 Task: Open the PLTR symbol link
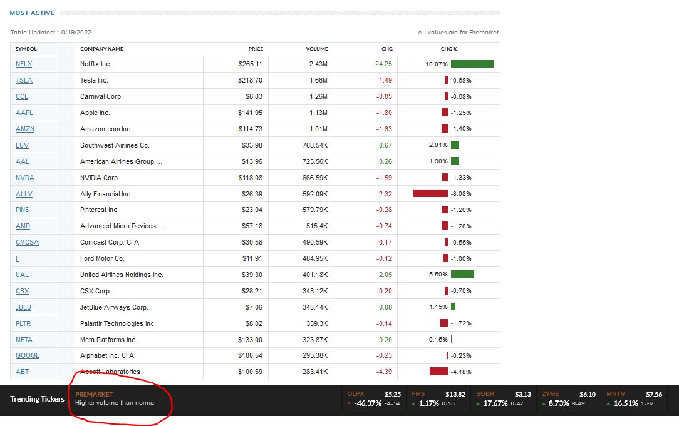(x=23, y=323)
